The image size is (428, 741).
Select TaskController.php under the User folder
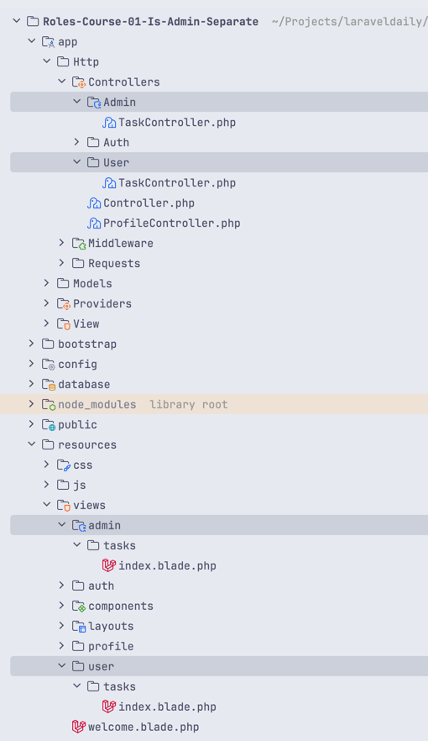177,183
